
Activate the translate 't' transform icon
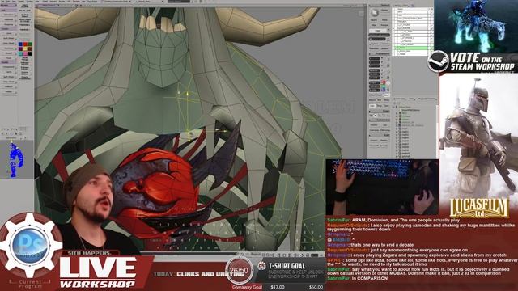pyautogui.click(x=388, y=82)
